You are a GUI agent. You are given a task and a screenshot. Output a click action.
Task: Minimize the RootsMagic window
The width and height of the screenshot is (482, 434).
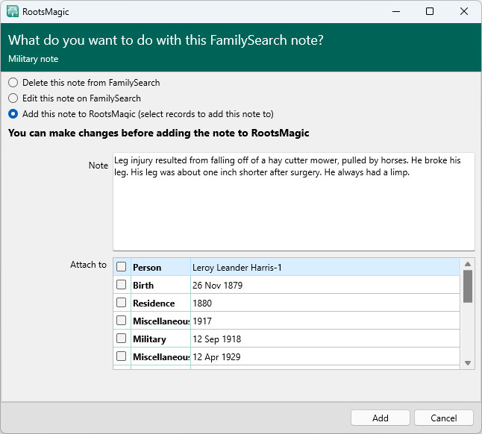pyautogui.click(x=396, y=12)
